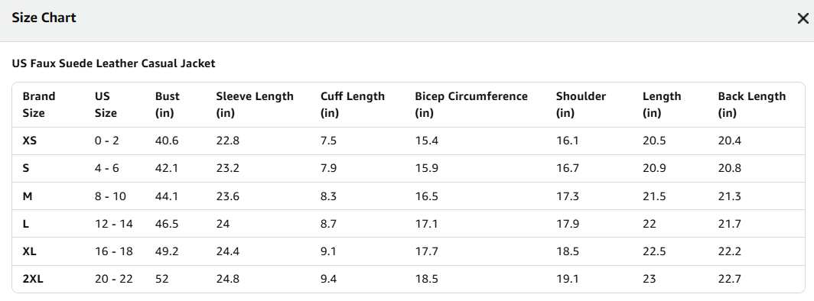Click US size 8 - 10 cell
The image size is (814, 301).
110,196
